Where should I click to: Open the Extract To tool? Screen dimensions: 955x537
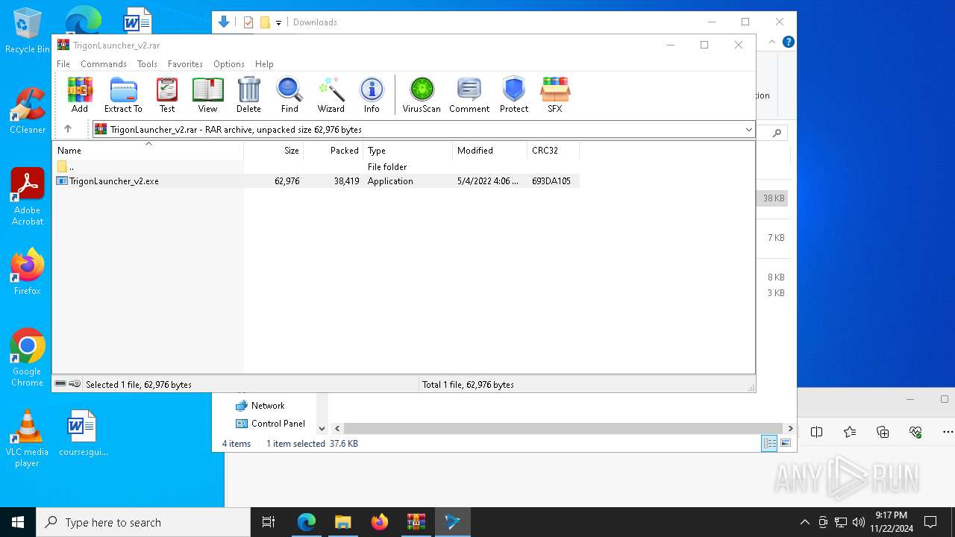123,95
